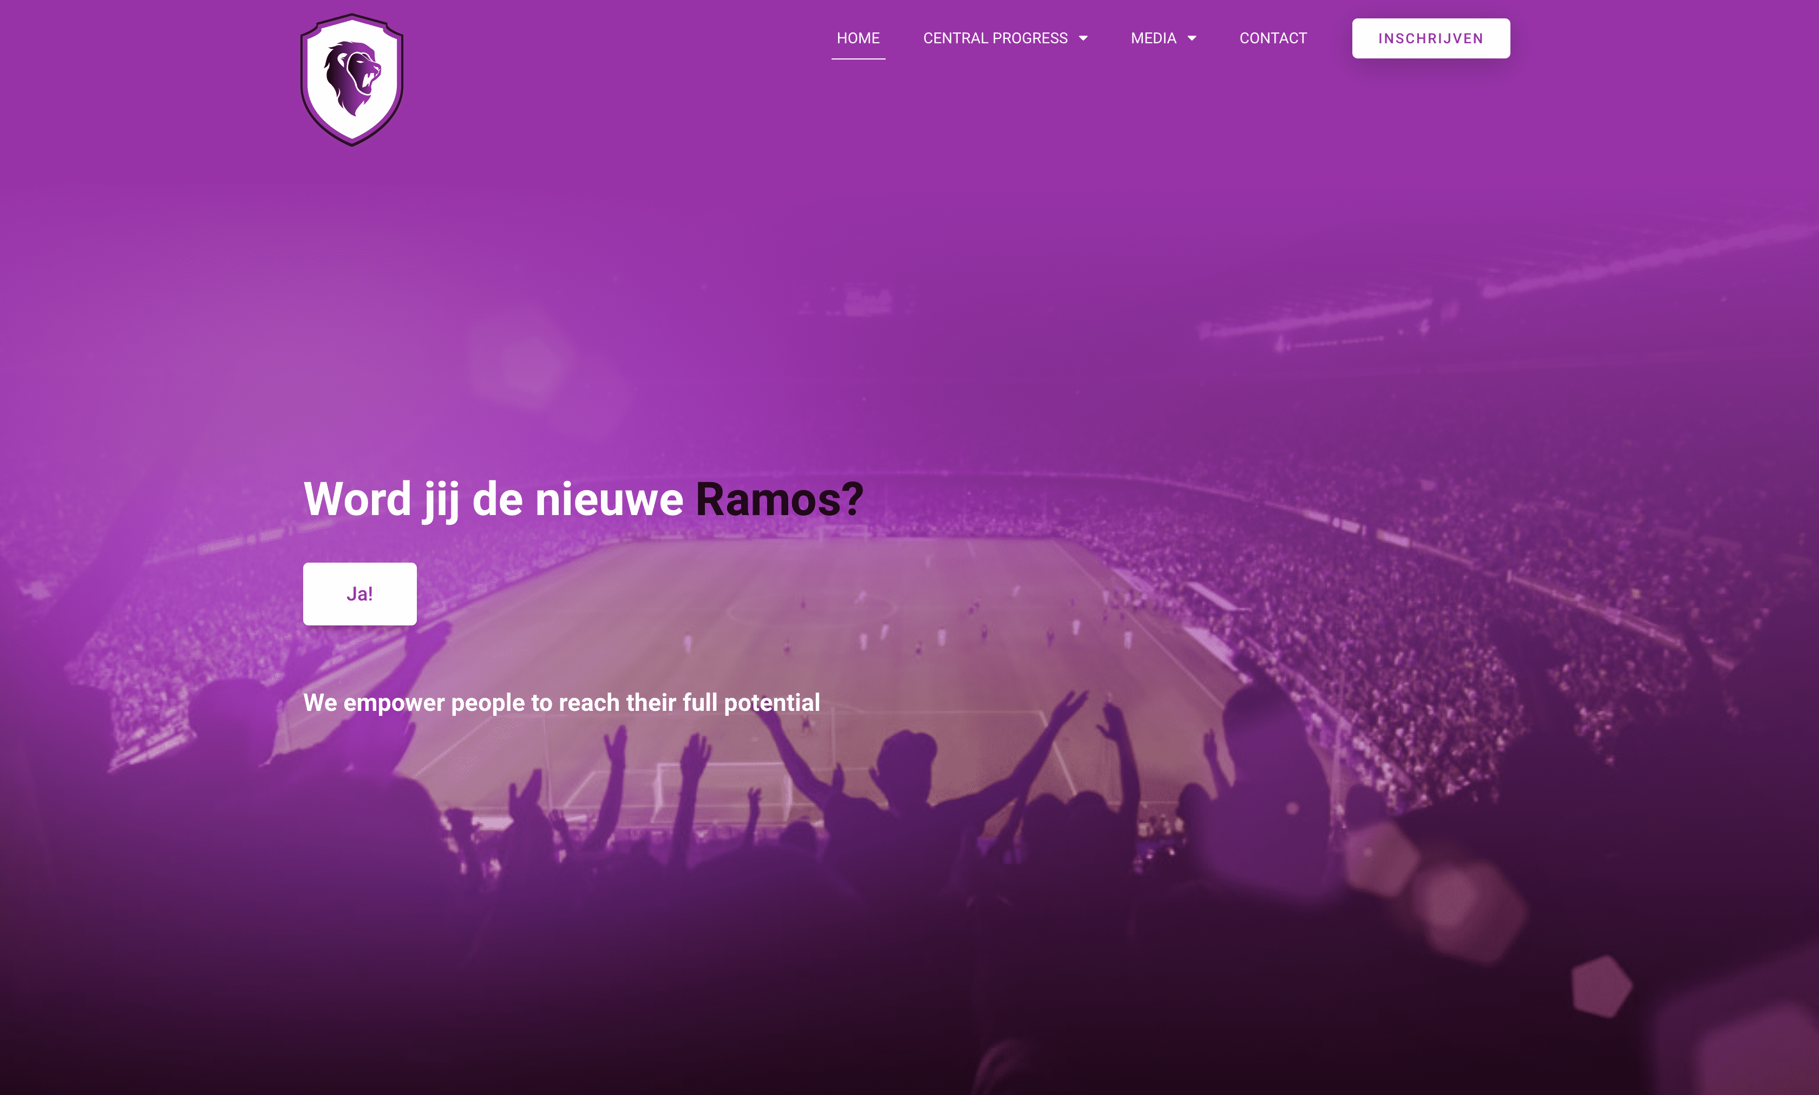
Task: Click the football pitch center circle
Action: pyautogui.click(x=810, y=611)
